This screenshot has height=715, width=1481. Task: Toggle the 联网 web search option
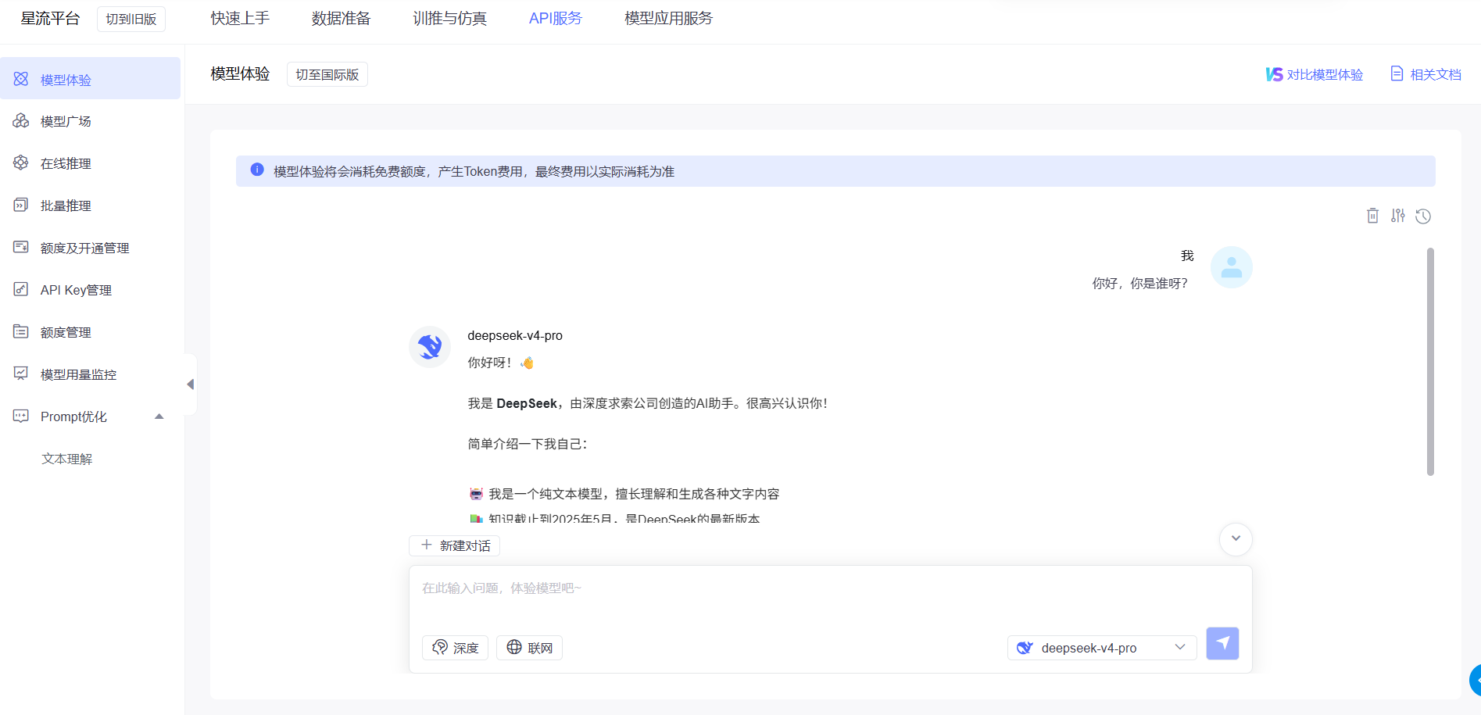point(529,648)
